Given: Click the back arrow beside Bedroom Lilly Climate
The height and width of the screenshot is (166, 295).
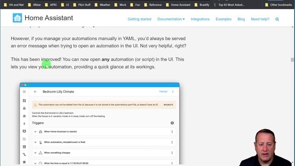Looking at the screenshot, I should click(x=35, y=92).
